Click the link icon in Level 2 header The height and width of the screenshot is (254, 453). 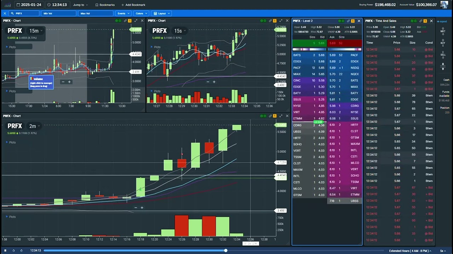[x=348, y=21]
